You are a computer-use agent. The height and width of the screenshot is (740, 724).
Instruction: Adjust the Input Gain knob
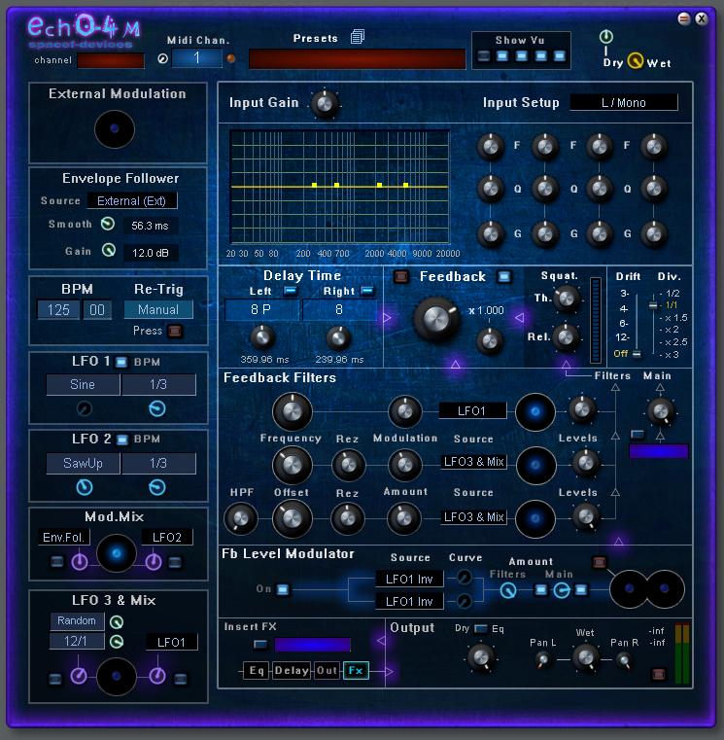[325, 103]
